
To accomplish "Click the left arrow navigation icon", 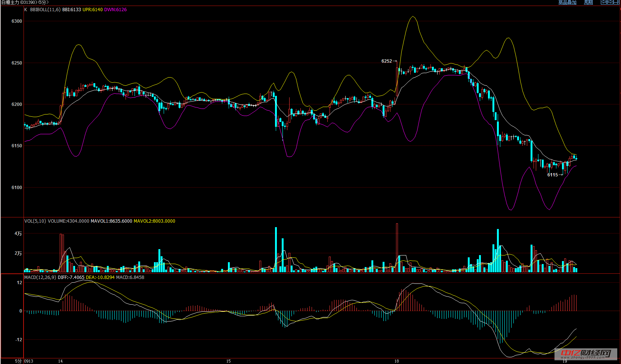I will [x=603, y=2].
